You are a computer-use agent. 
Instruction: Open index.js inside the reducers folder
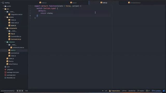point(13,56)
